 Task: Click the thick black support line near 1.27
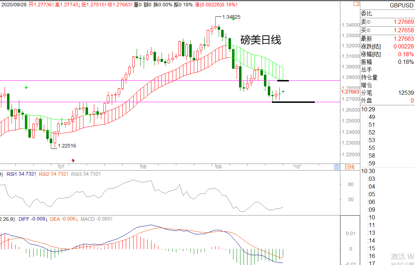click(293, 102)
